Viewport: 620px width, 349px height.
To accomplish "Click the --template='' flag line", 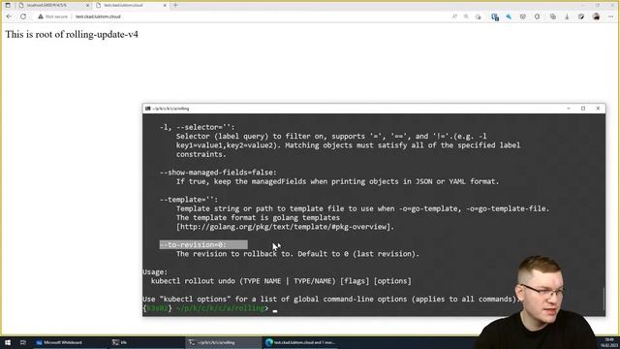I will tap(189, 200).
